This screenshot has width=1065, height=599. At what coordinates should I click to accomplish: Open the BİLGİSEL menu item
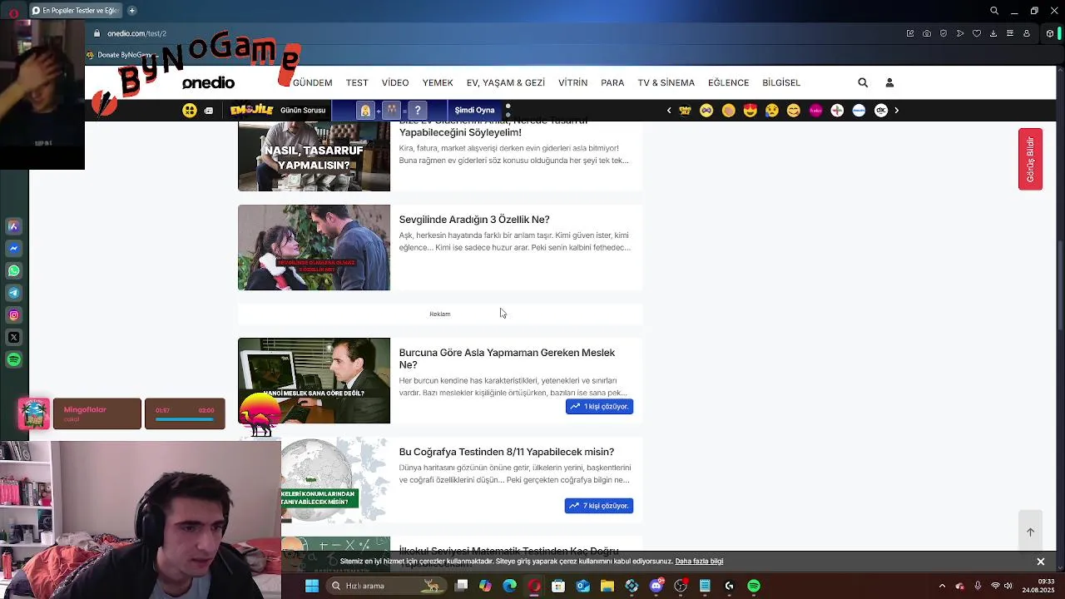click(781, 82)
